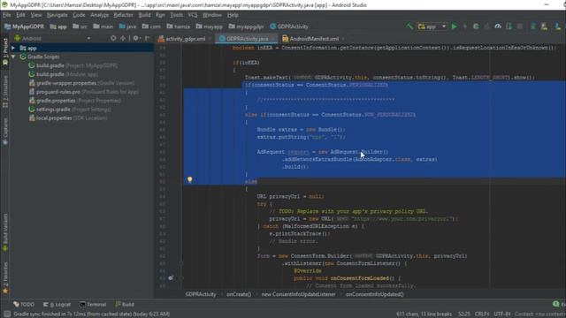Toggle the Logcat tool window
Image resolution: width=566 pixels, height=318 pixels.
tap(57, 304)
